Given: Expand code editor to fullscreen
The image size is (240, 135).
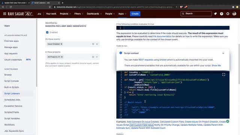Looking at the screenshot, I should coord(223,75).
